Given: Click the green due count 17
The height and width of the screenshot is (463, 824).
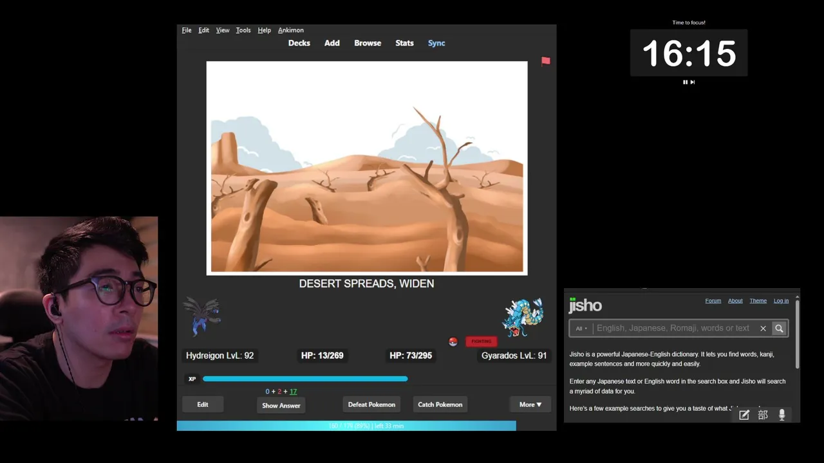Looking at the screenshot, I should click(293, 392).
